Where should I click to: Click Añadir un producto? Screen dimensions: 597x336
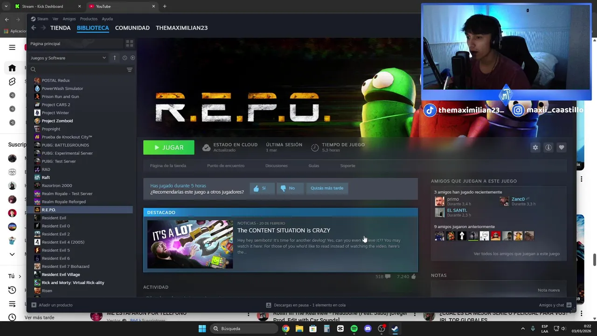pos(52,305)
